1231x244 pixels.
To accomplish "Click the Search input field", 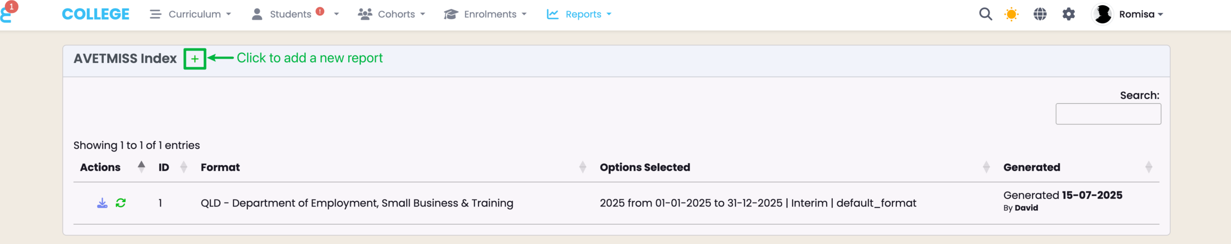I will click(x=1108, y=114).
